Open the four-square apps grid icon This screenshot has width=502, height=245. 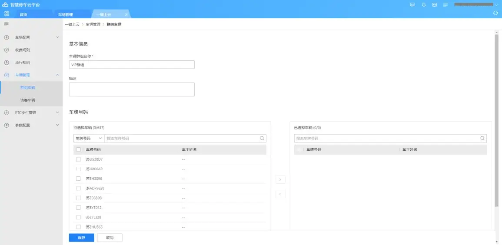pos(7,14)
